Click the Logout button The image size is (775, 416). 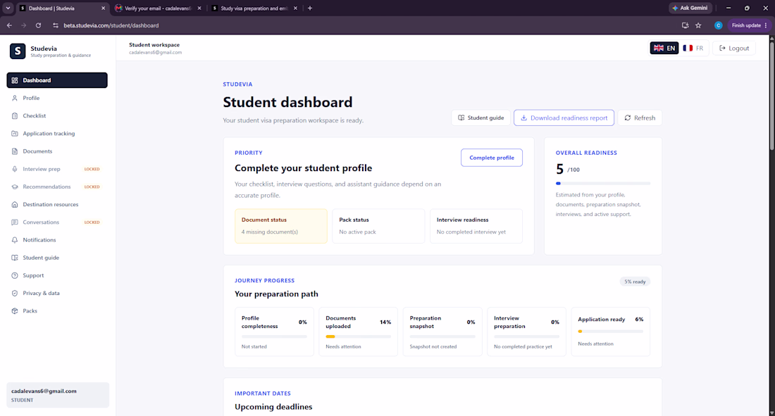734,48
